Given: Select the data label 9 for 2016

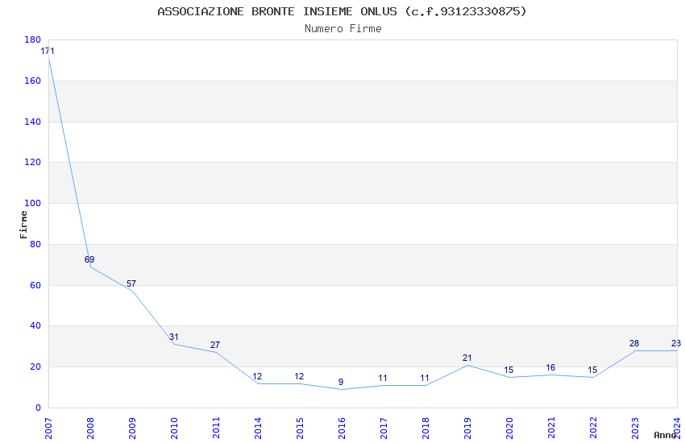Looking at the screenshot, I should 341,382.
